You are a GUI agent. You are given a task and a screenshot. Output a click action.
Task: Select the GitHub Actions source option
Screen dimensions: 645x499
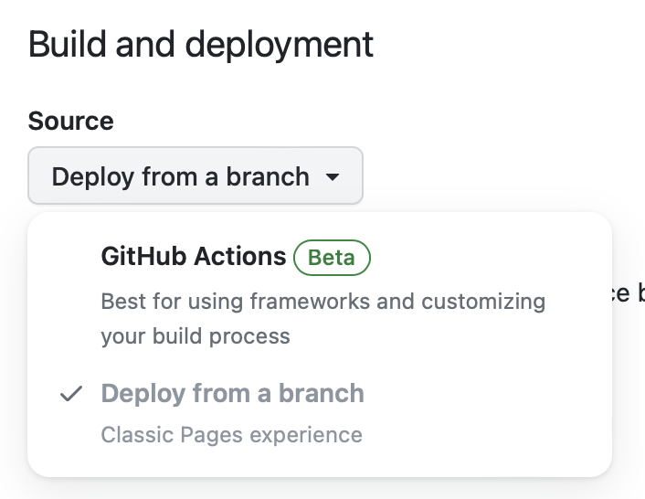pos(319,294)
